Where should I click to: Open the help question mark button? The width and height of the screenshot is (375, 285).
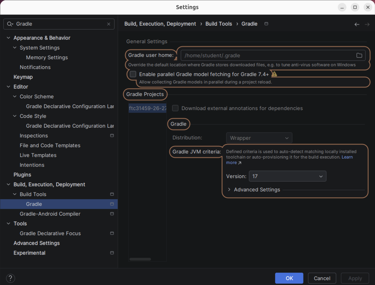(10, 278)
